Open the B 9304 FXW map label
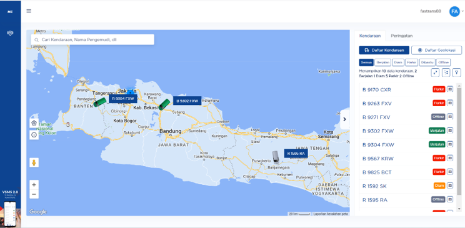Screen dimensions: 465x228 point(122,99)
